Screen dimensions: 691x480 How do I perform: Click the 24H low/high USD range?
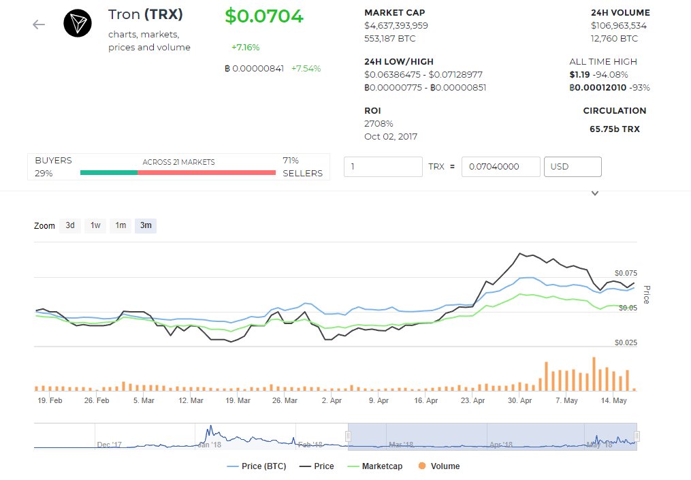pos(423,74)
